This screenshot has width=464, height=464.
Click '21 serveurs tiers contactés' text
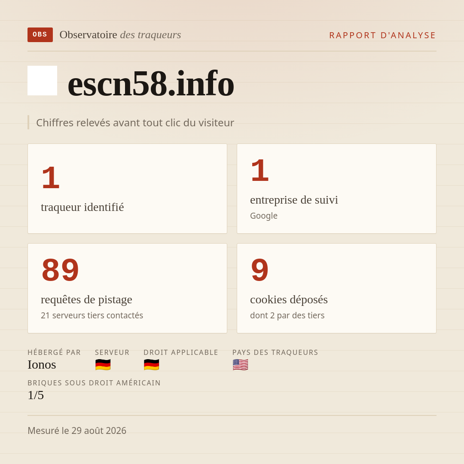92,315
